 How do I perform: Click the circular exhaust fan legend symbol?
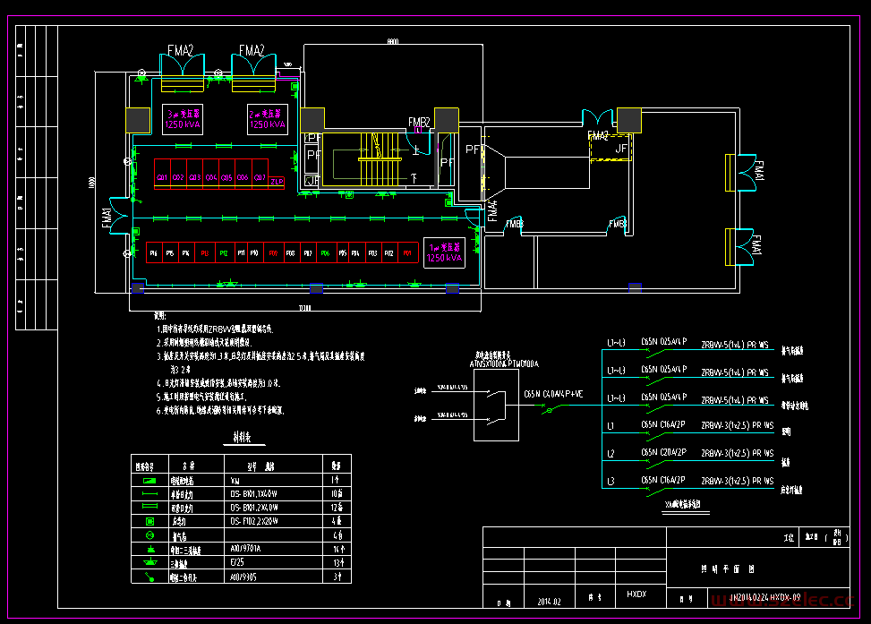(149, 534)
